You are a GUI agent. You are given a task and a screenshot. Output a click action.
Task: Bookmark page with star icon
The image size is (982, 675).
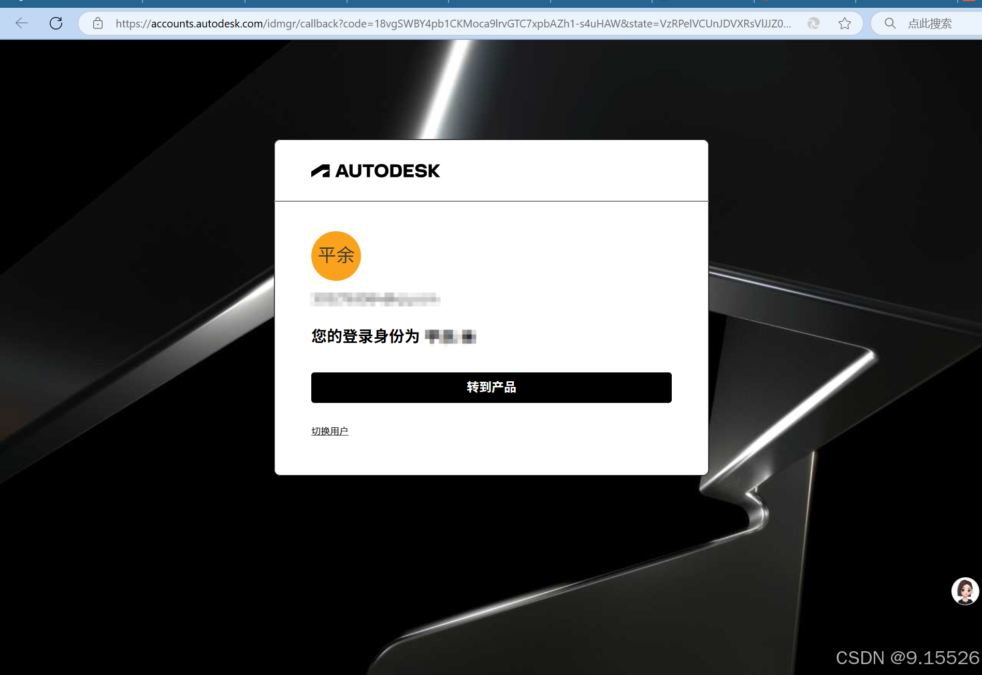click(x=845, y=23)
